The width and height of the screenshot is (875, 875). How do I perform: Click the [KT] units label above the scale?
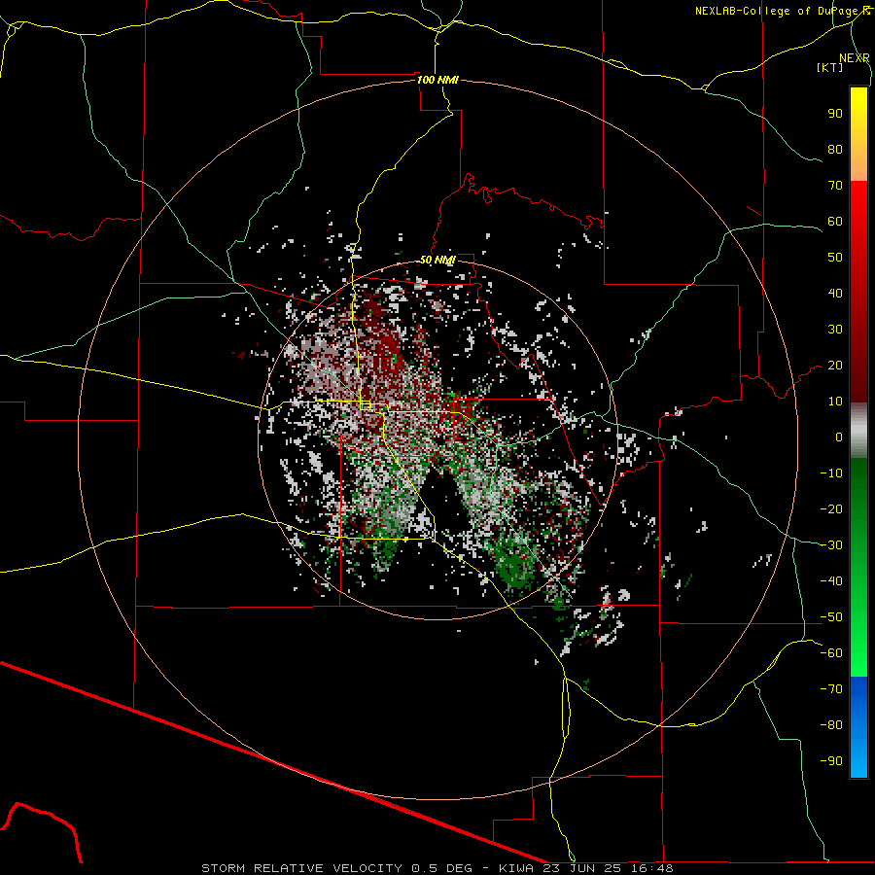click(830, 67)
